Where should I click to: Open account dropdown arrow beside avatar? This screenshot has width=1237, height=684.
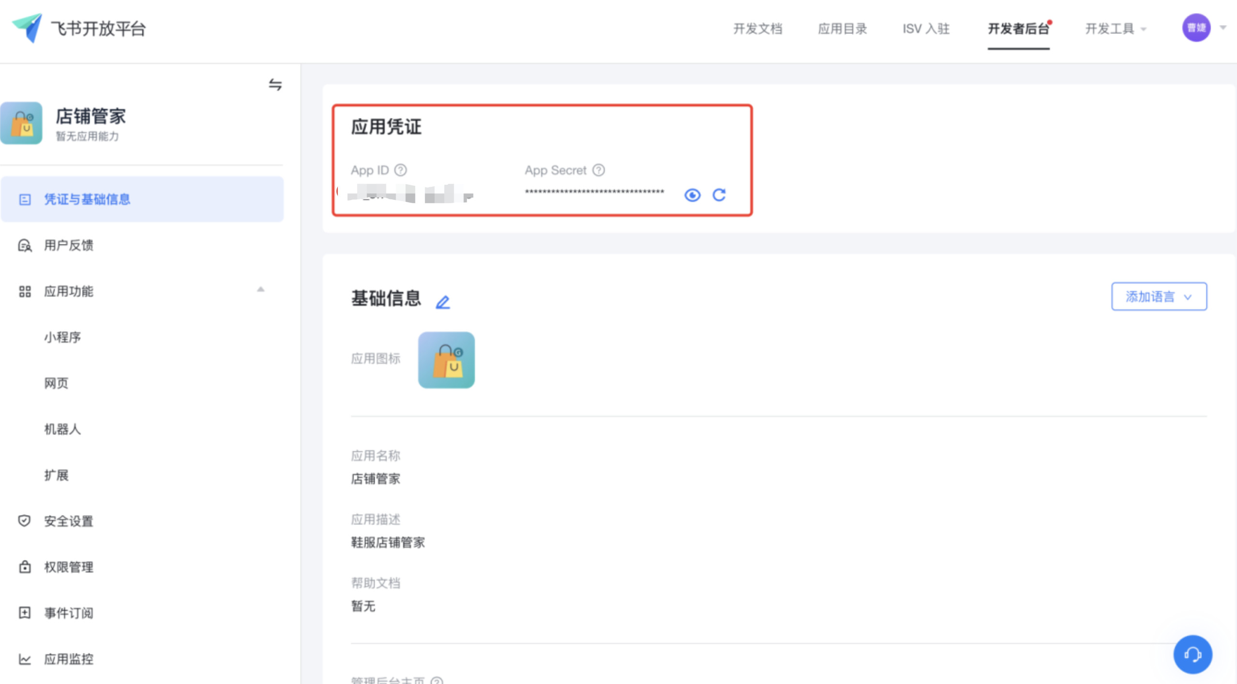pos(1223,28)
